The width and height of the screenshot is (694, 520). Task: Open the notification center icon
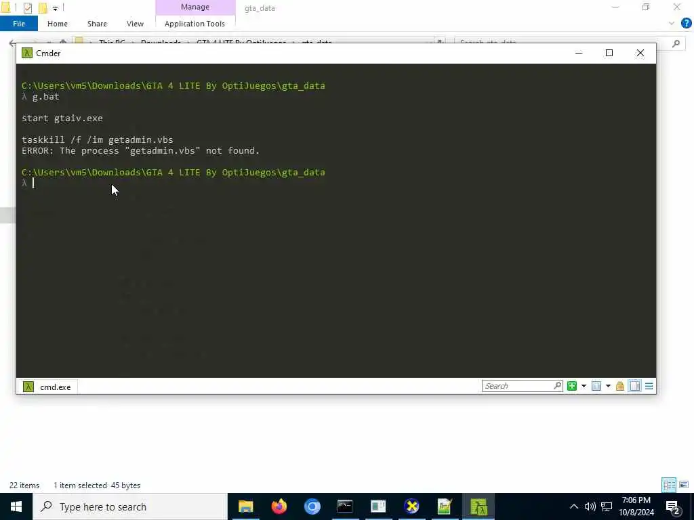coord(673,506)
